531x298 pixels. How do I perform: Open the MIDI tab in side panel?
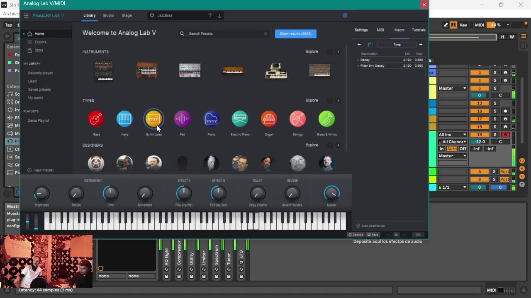click(x=380, y=30)
